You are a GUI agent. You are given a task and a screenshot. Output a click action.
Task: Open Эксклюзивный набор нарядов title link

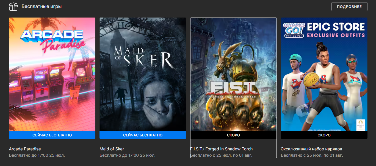tap(311, 149)
